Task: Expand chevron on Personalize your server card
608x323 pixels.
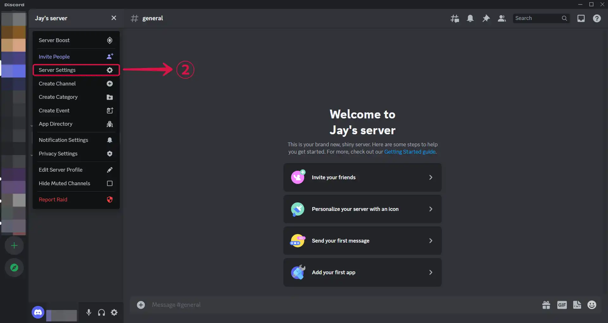Action: tap(431, 209)
